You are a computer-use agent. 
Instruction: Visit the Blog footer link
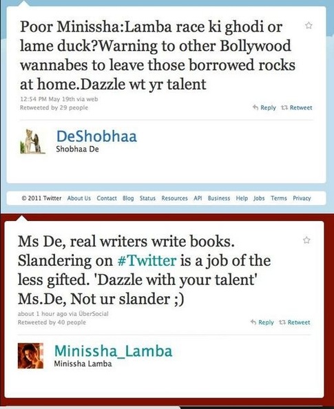coord(128,198)
